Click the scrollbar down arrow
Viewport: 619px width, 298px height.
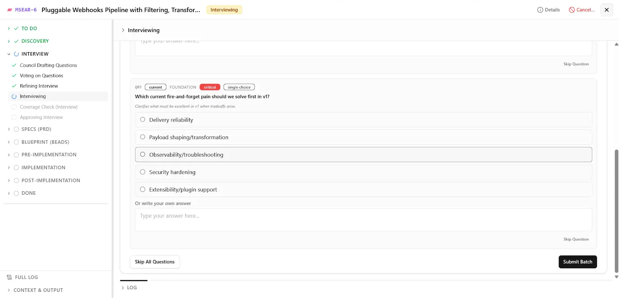point(616,277)
